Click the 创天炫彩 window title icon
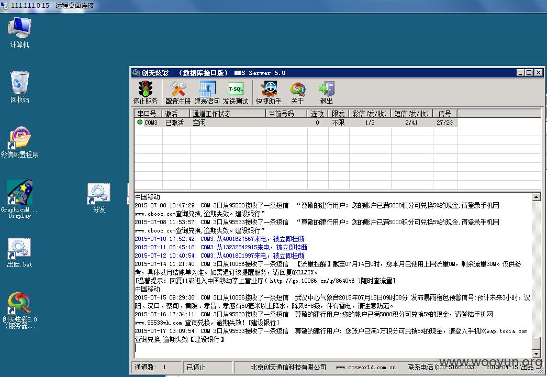This screenshot has height=377, width=547. [136, 73]
